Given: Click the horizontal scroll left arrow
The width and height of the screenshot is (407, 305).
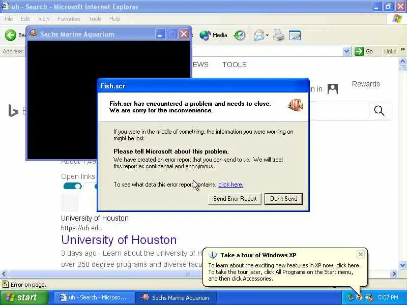Looking at the screenshot, I should tap(4, 273).
